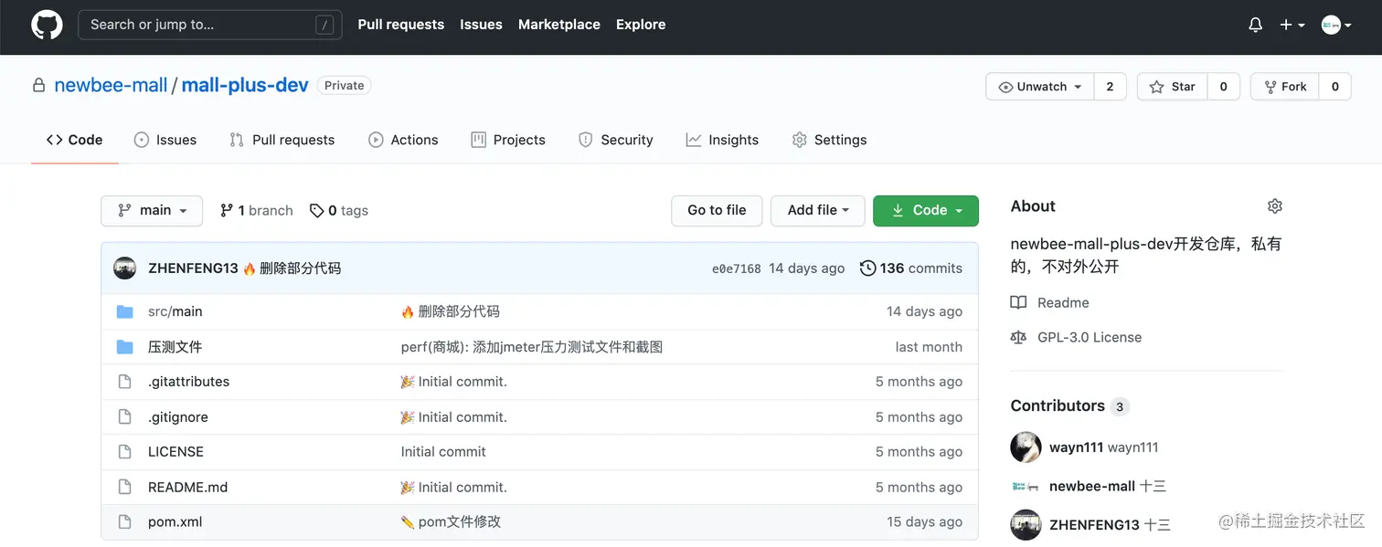Viewport: 1382px width, 547px height.
Task: Open the pom.xml file
Action: pyautogui.click(x=175, y=522)
